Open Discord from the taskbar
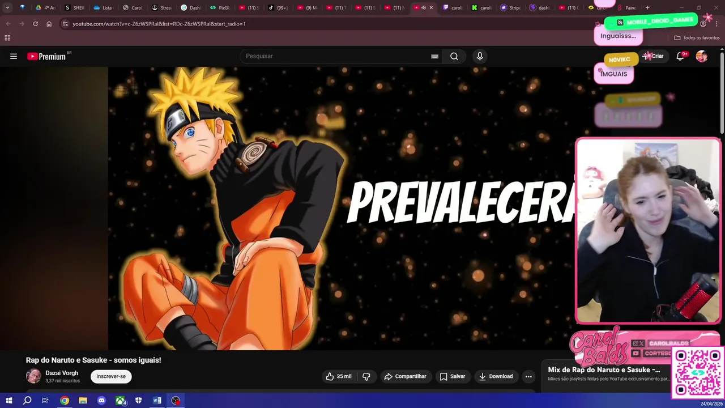 [x=101, y=401]
